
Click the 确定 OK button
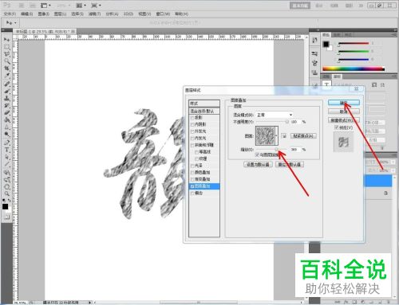[x=344, y=103]
